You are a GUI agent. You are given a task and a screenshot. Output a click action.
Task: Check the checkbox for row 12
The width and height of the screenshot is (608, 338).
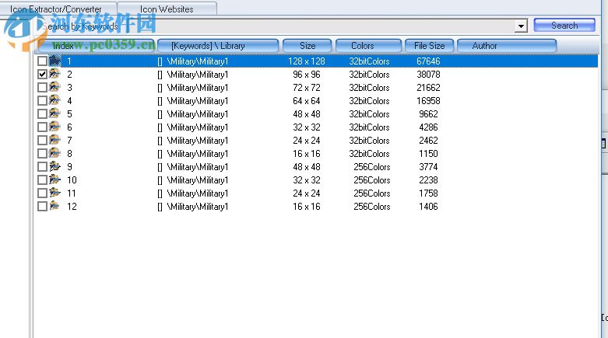coord(42,206)
